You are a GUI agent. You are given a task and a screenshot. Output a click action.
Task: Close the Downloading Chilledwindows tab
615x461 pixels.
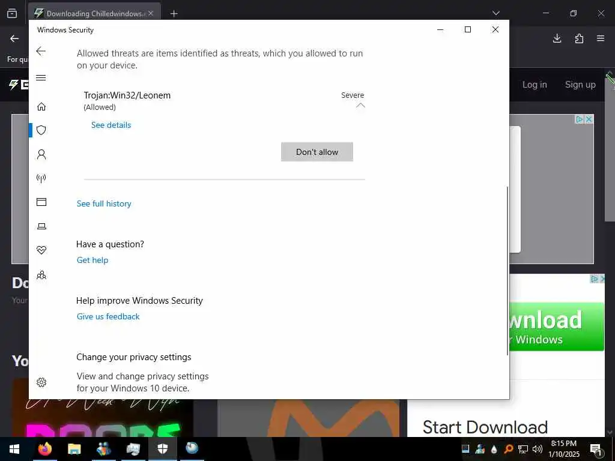coord(151,13)
